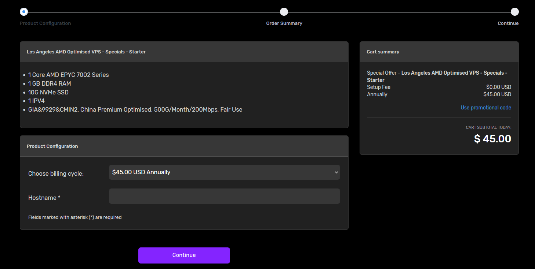Click into the Hostname input field

224,196
